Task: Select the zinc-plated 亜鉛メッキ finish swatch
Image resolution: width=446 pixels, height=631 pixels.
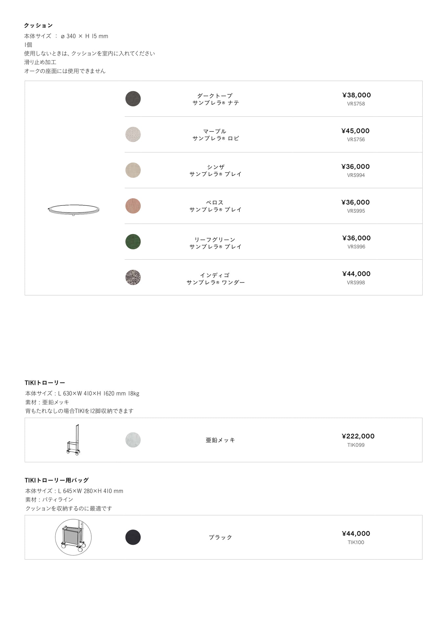Action: click(133, 440)
